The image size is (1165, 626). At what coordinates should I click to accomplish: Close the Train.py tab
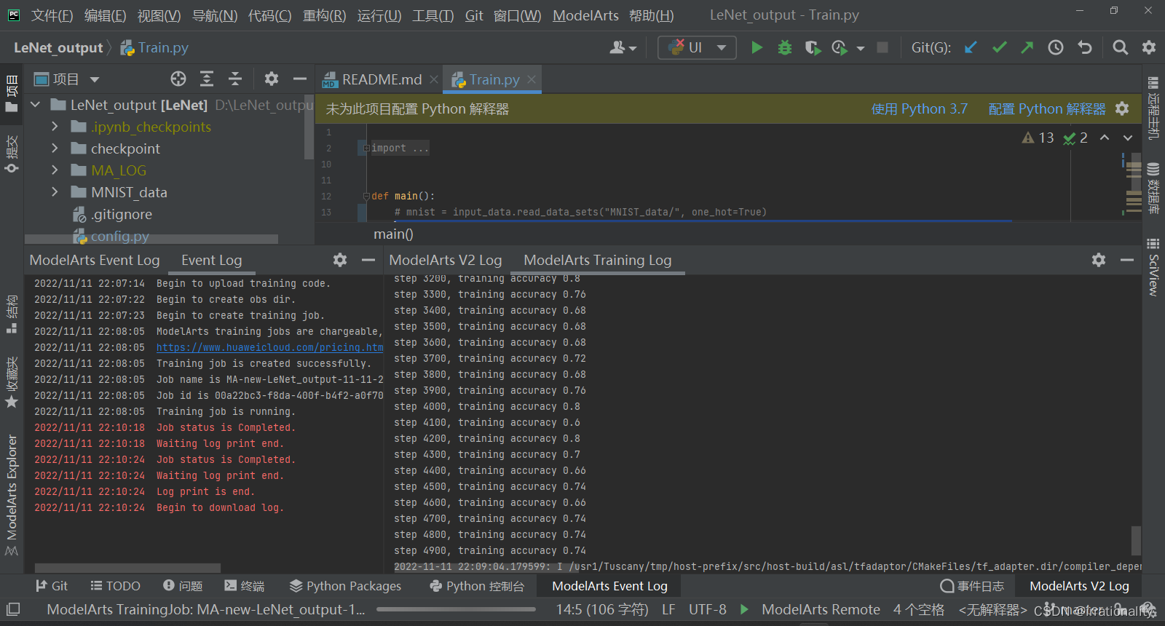[532, 79]
